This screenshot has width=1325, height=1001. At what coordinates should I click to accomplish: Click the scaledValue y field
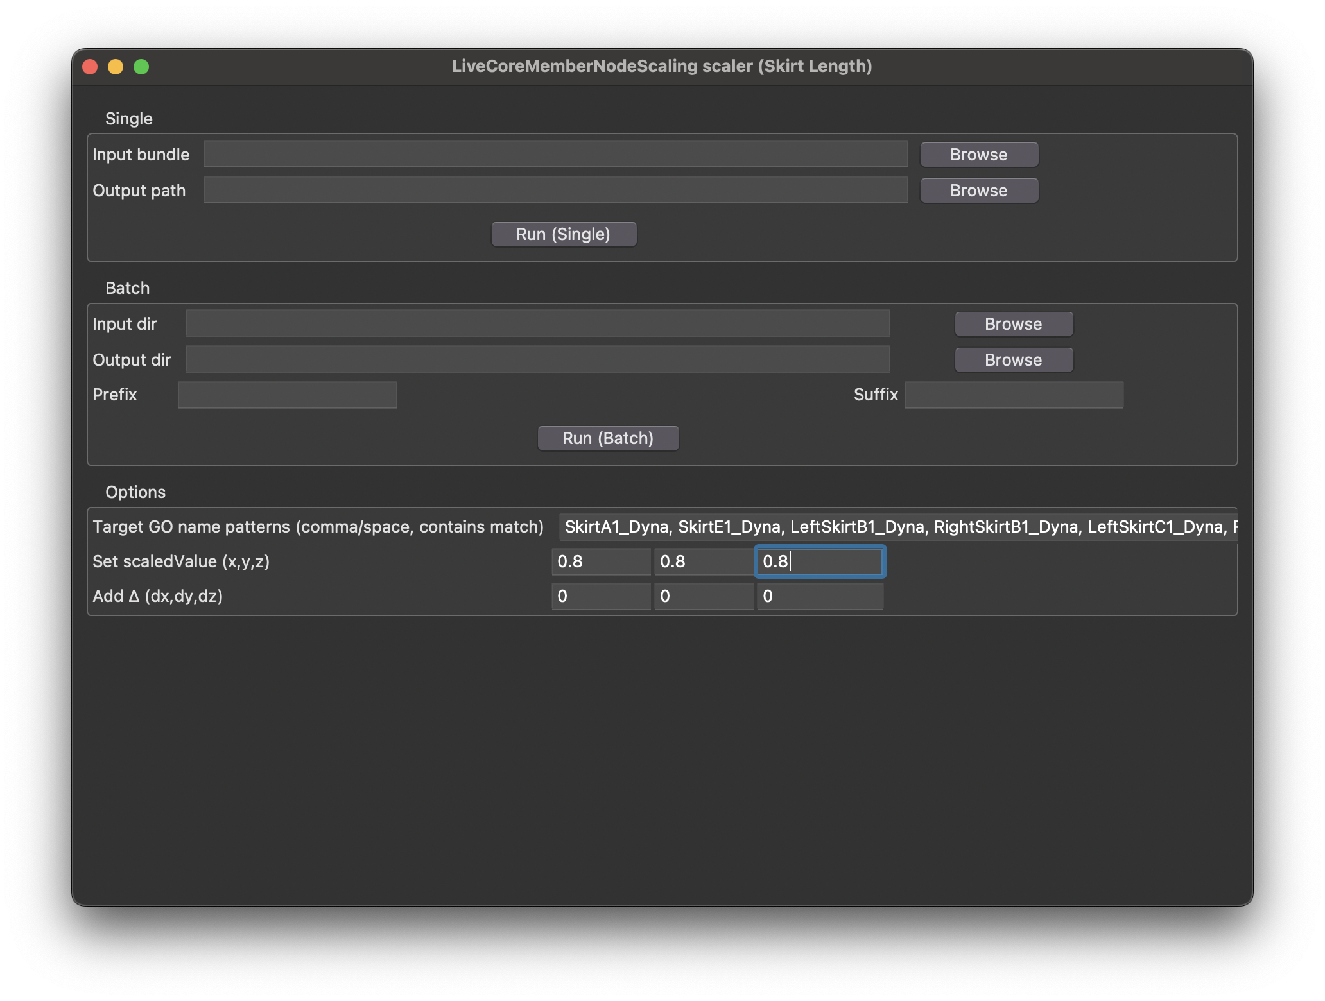(x=704, y=561)
